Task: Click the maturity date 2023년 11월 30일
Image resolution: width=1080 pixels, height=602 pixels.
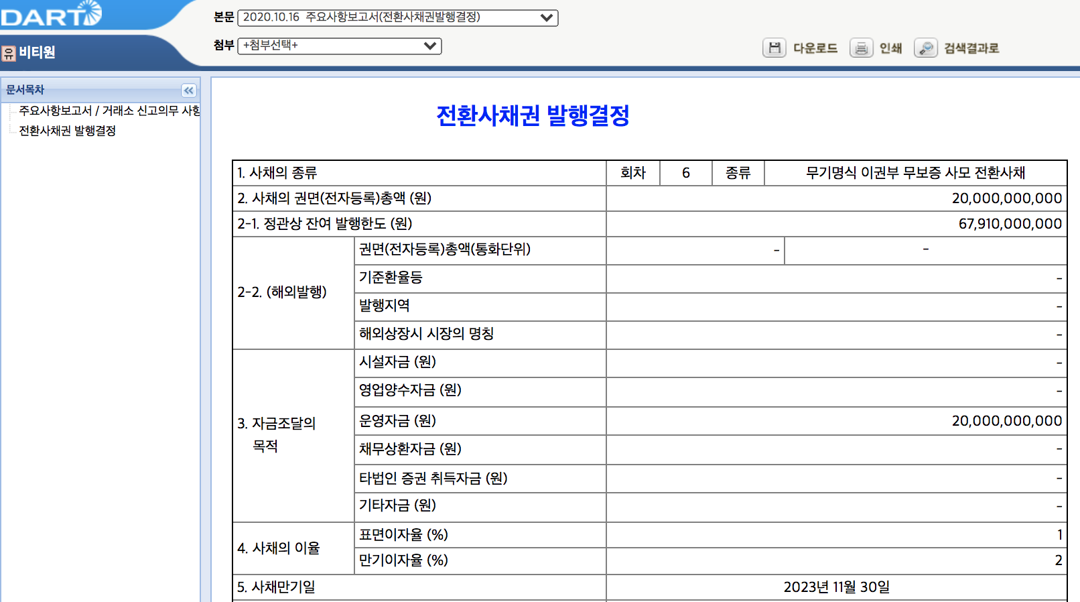Action: pyautogui.click(x=837, y=587)
